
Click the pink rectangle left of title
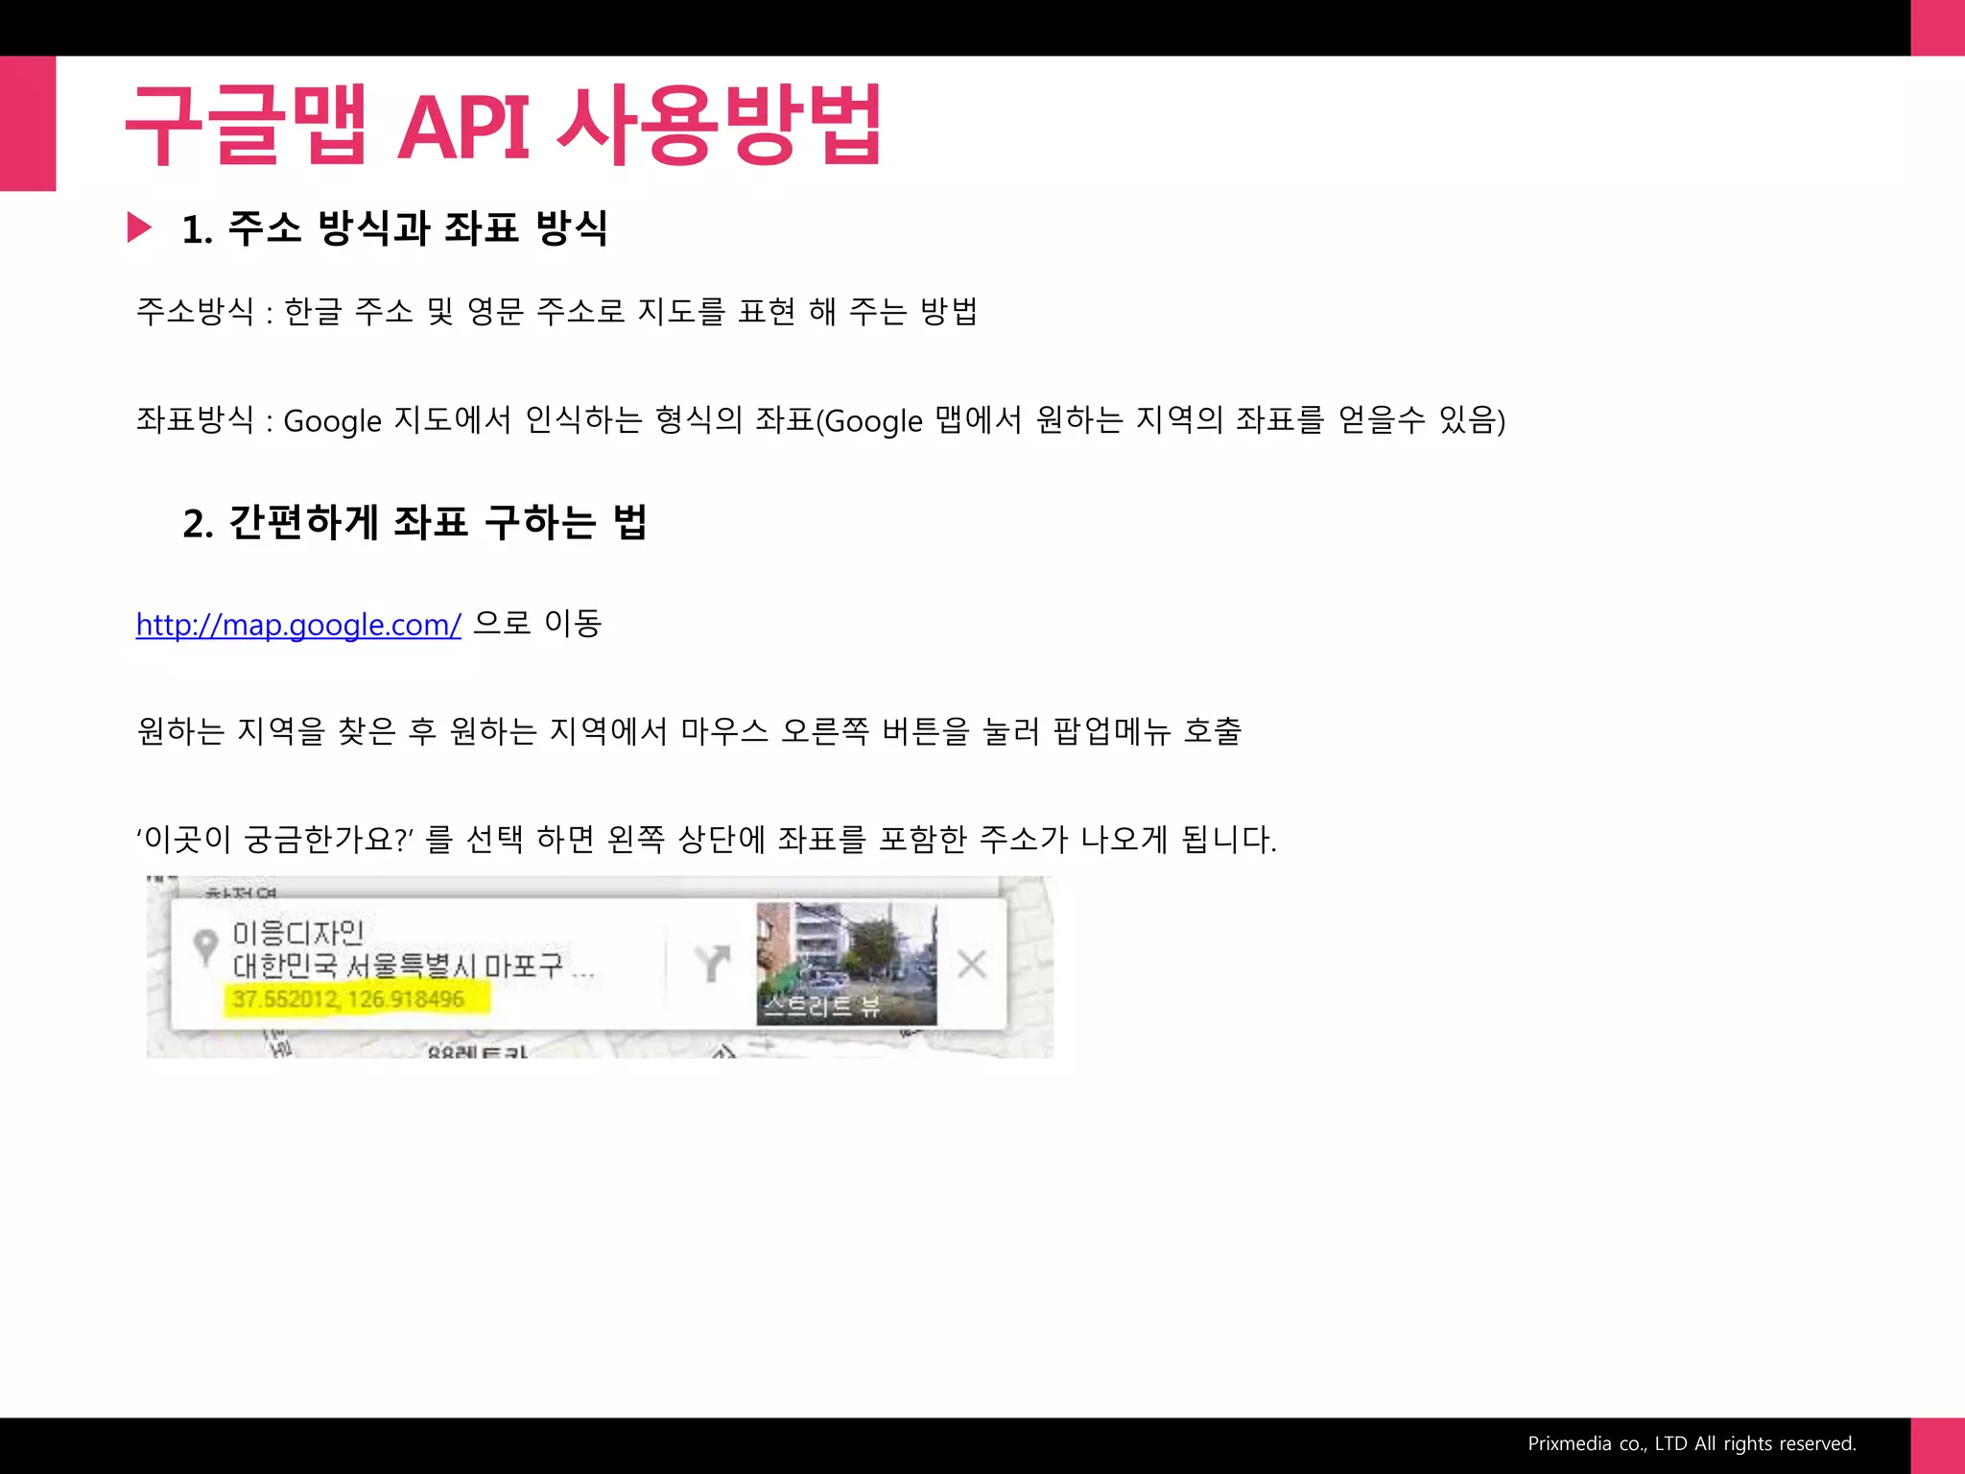click(28, 123)
